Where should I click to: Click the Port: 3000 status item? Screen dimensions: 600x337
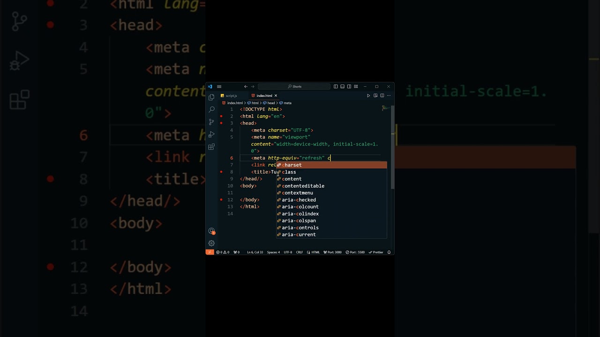pos(332,252)
